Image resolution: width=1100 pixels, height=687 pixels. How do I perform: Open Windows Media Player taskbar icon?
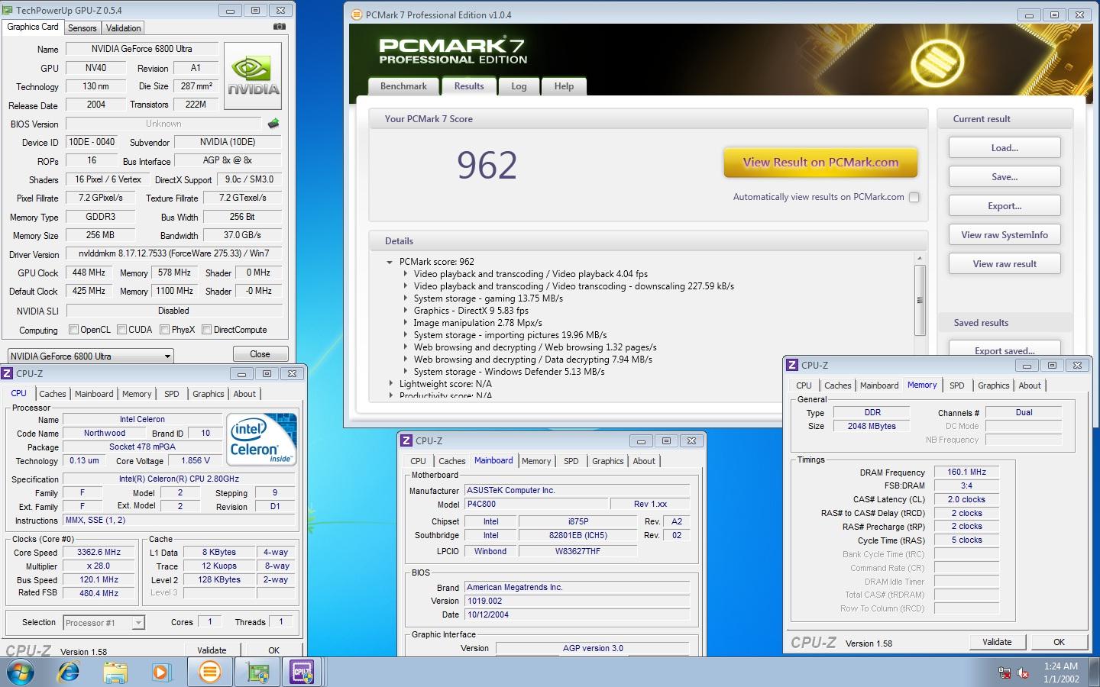click(161, 672)
